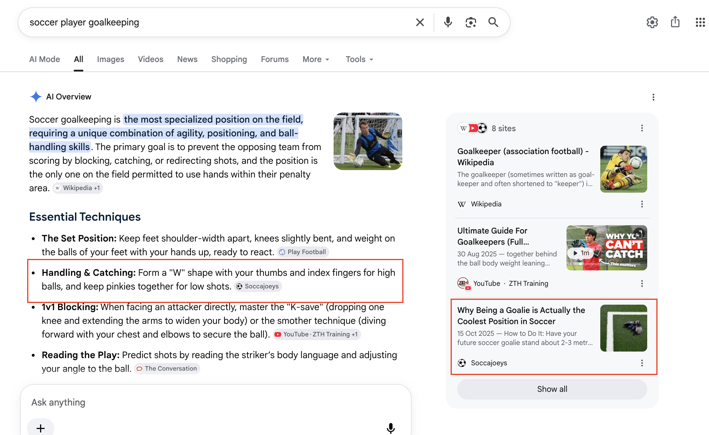Screen dimensions: 709x435
Task: Click the 1v1 Blocking bold label
Action: coord(70,307)
